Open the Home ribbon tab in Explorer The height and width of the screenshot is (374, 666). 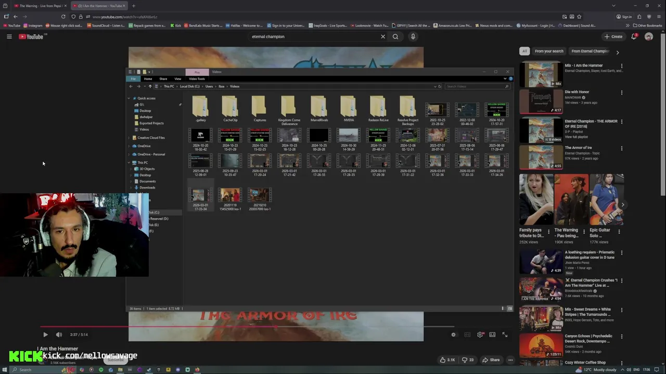point(148,79)
